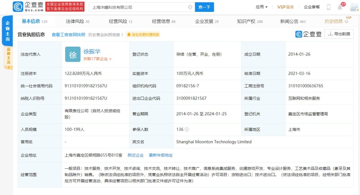Open the 最新年报地址 link
Image resolution: width=360 pixels, height=195 pixels.
click(x=161, y=155)
